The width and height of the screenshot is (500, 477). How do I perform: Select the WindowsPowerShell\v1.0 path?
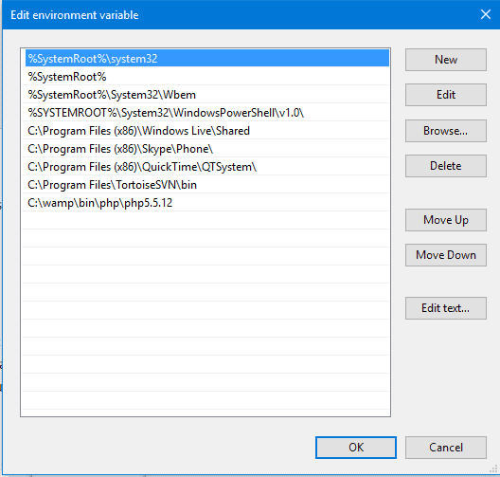tap(207, 113)
